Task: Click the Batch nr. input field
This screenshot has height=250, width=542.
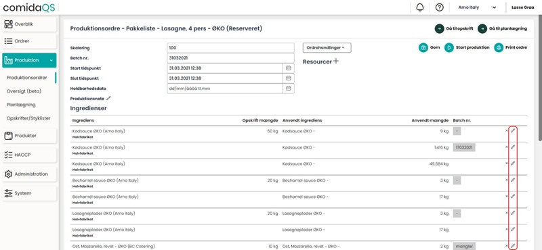Action: point(230,58)
